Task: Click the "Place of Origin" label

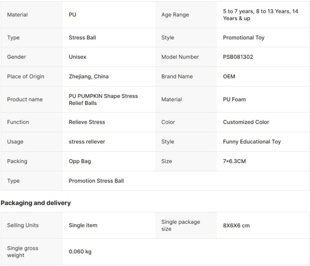Action: (25, 76)
